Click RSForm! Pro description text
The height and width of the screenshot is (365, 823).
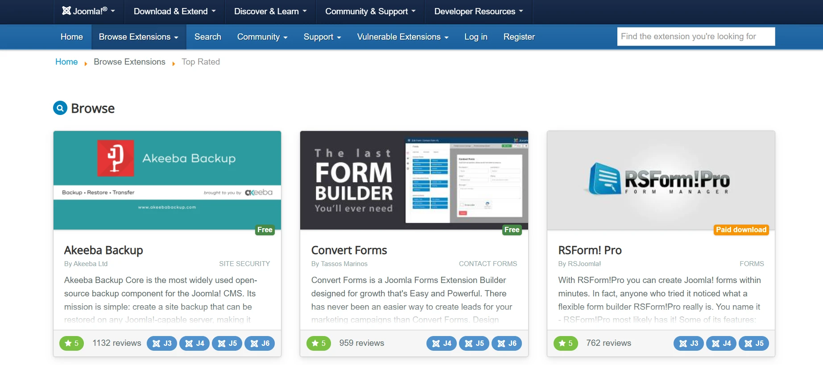(660, 300)
